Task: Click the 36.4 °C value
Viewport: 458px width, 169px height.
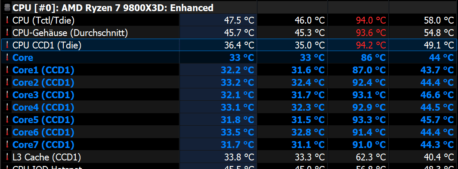Action: click(x=239, y=45)
